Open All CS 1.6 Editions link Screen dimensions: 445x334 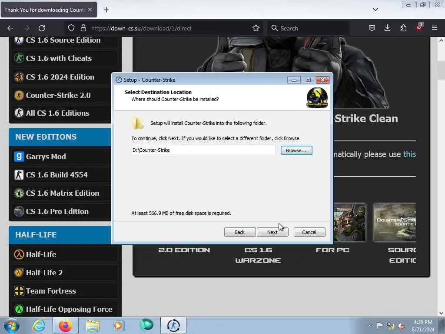[58, 113]
